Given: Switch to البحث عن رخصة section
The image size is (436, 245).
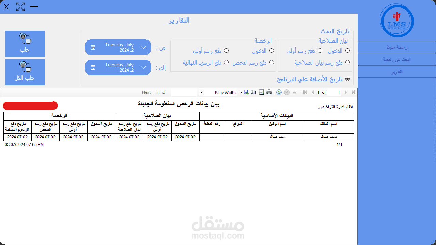Looking at the screenshot, I should pyautogui.click(x=396, y=59).
